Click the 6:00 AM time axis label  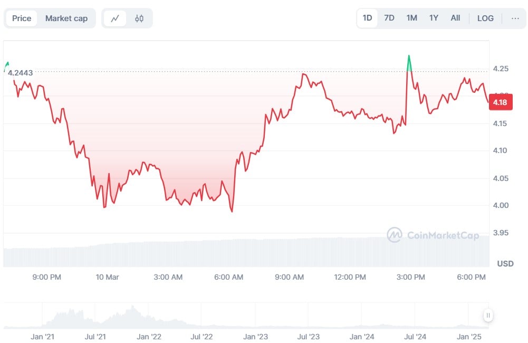pos(230,277)
